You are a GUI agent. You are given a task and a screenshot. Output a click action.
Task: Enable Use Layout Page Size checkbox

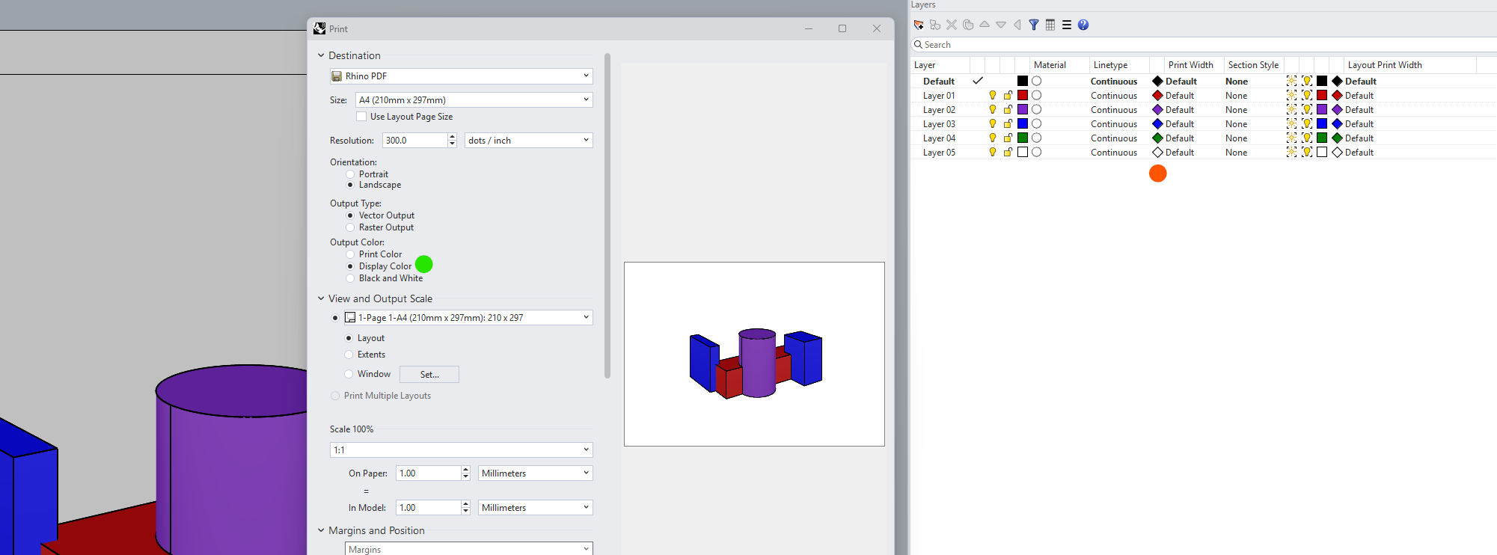point(361,117)
